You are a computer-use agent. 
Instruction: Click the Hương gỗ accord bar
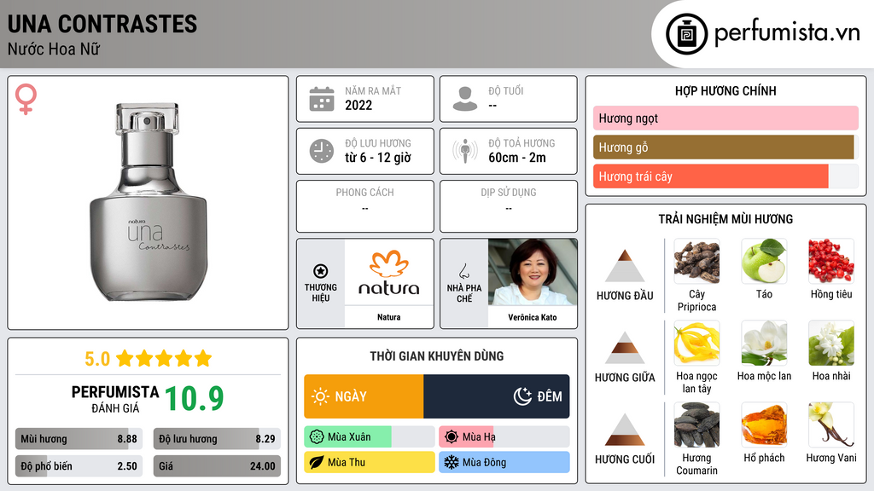(725, 147)
